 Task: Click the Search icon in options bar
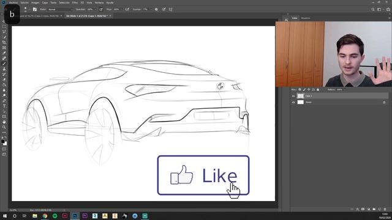373,9
